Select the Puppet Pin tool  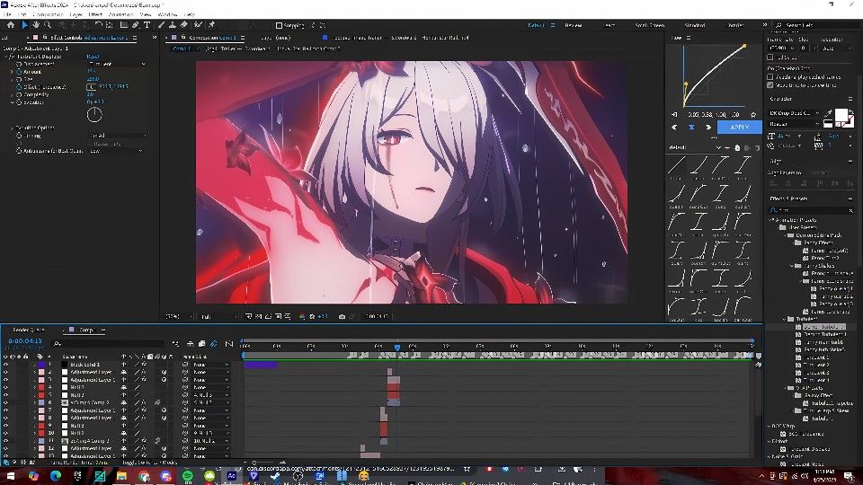pyautogui.click(x=212, y=25)
